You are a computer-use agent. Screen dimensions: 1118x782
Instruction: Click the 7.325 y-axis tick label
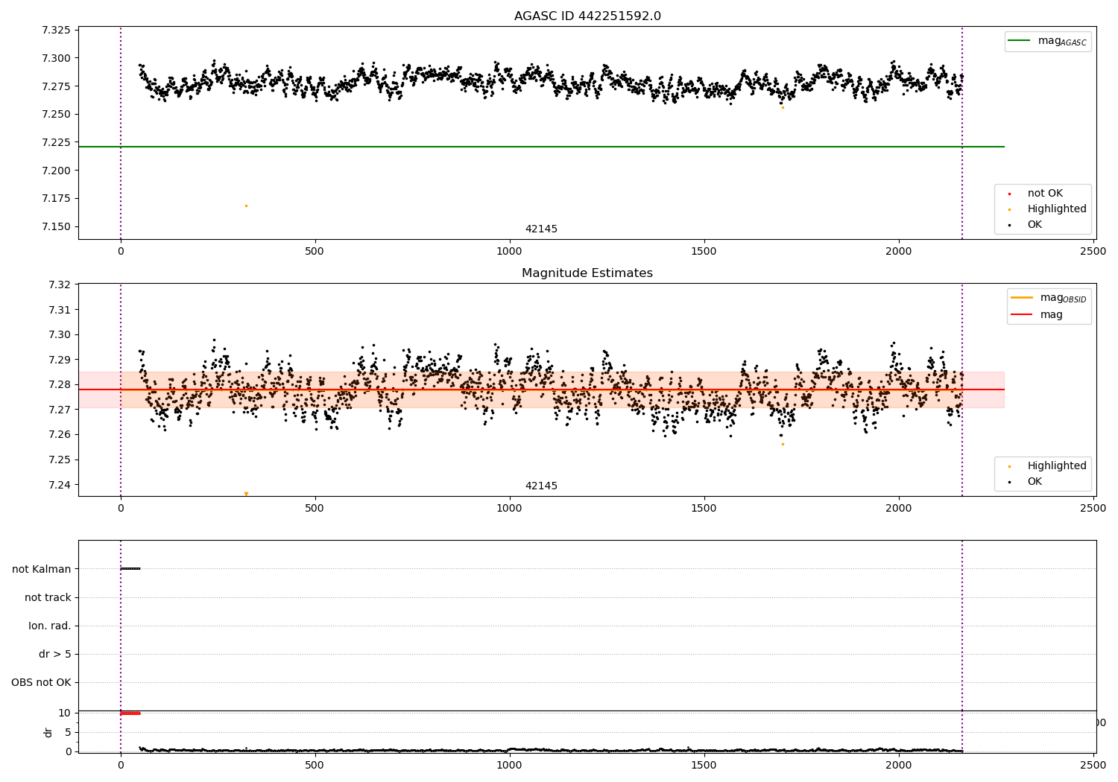tap(56, 31)
